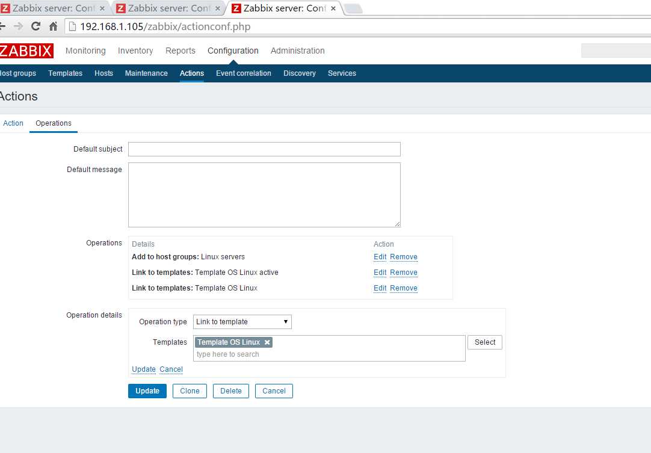Edit the last Template OS Linux operation
Viewport: 651px width, 453px height.
click(x=380, y=288)
